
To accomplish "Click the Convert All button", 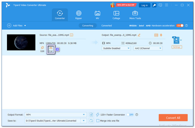I will pyautogui.click(x=173, y=118).
